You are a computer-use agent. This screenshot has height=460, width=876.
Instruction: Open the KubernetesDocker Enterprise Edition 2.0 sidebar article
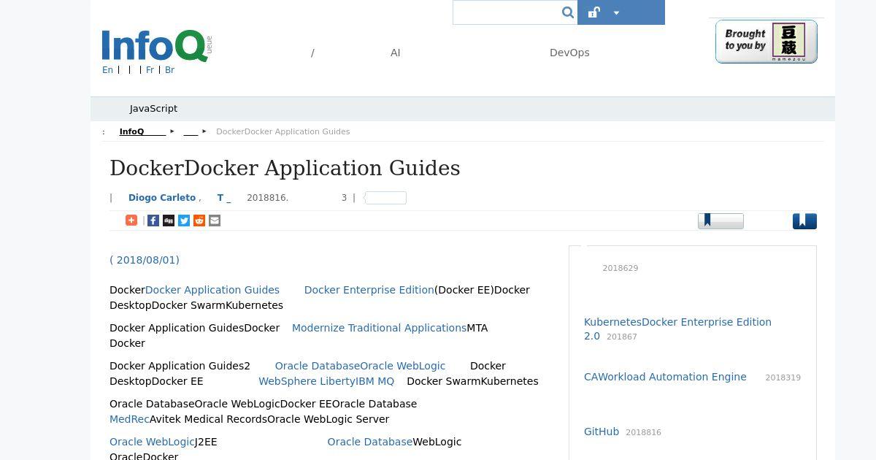677,329
